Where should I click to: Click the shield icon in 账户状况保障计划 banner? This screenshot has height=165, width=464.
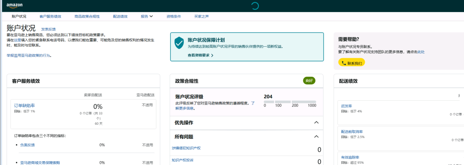tap(179, 43)
